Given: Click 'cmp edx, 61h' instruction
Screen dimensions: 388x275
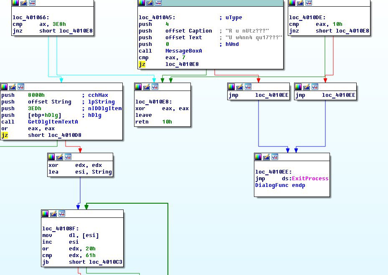Looking at the screenshot, I should click(x=69, y=255).
